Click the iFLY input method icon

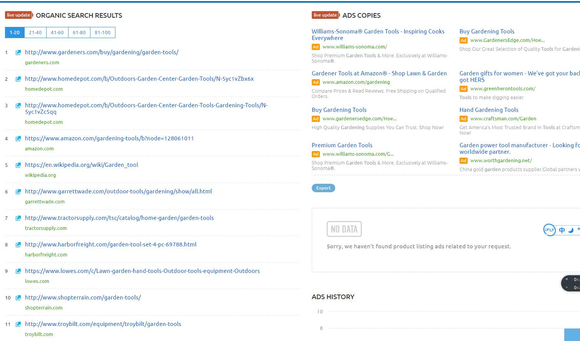tap(549, 230)
